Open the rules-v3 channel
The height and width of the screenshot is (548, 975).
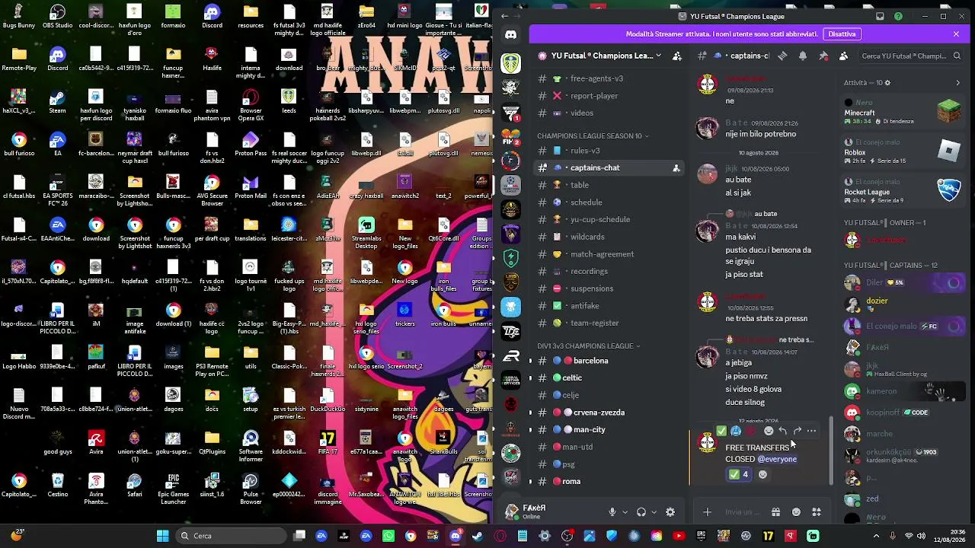pyautogui.click(x=608, y=151)
